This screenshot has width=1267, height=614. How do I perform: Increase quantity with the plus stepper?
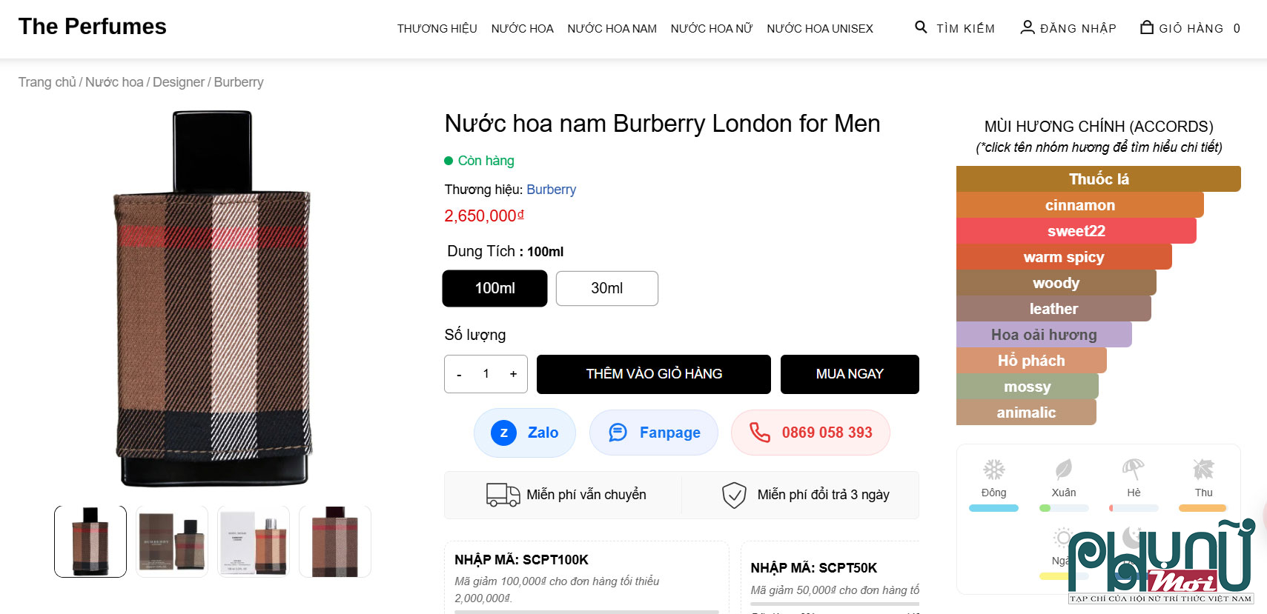coord(512,374)
